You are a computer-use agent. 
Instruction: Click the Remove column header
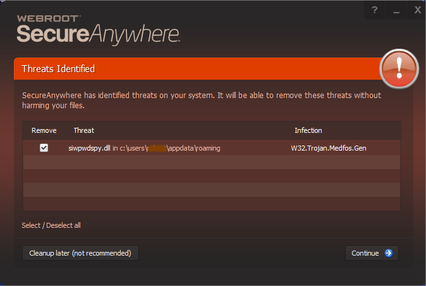[x=44, y=130]
